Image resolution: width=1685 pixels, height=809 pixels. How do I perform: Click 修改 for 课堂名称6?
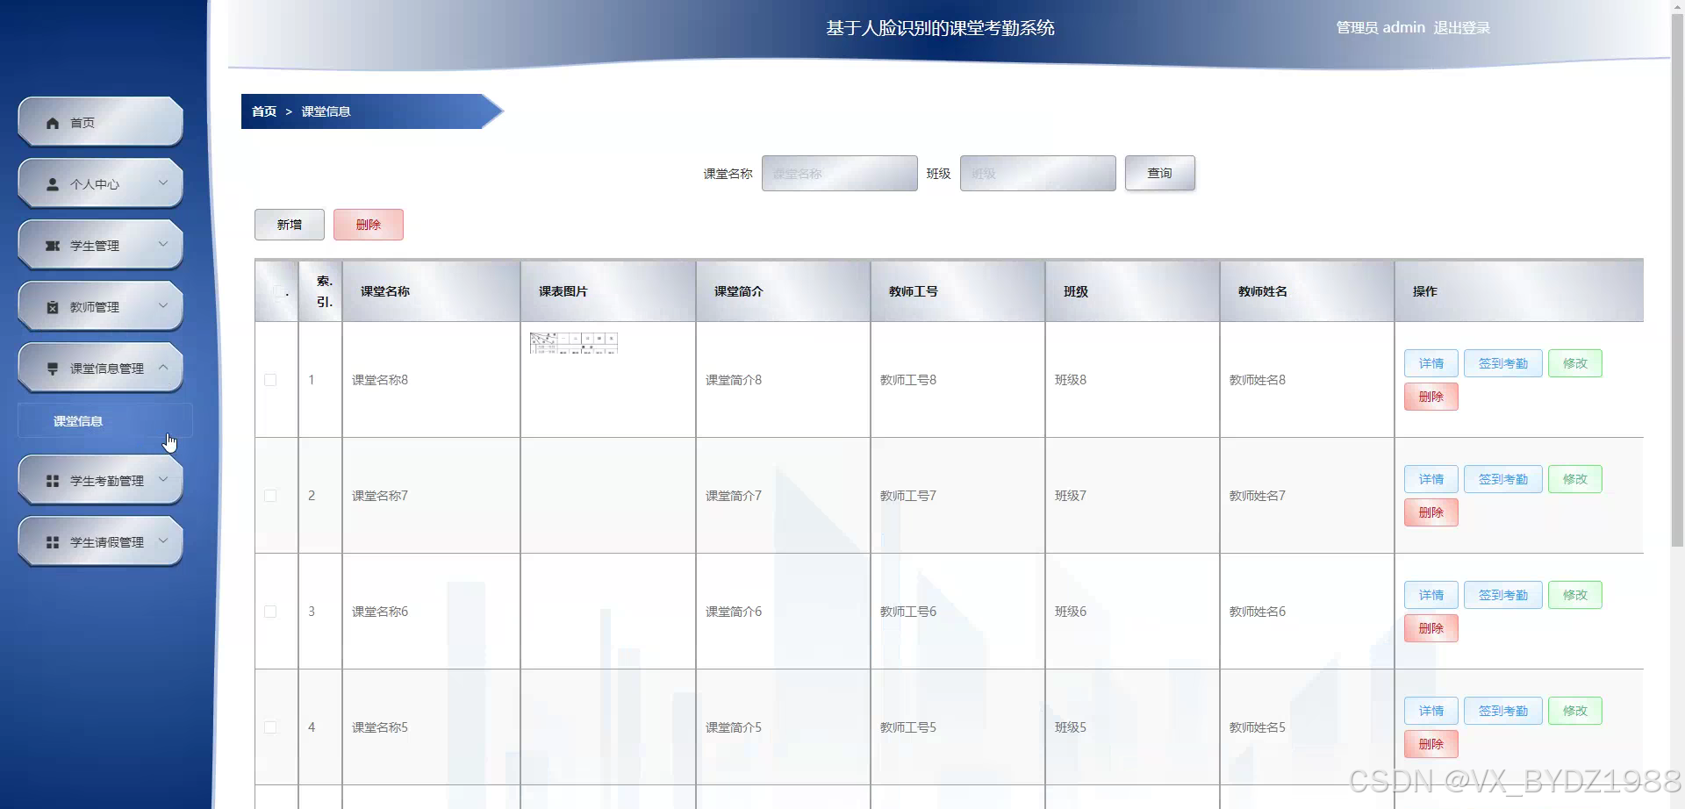coord(1575,595)
